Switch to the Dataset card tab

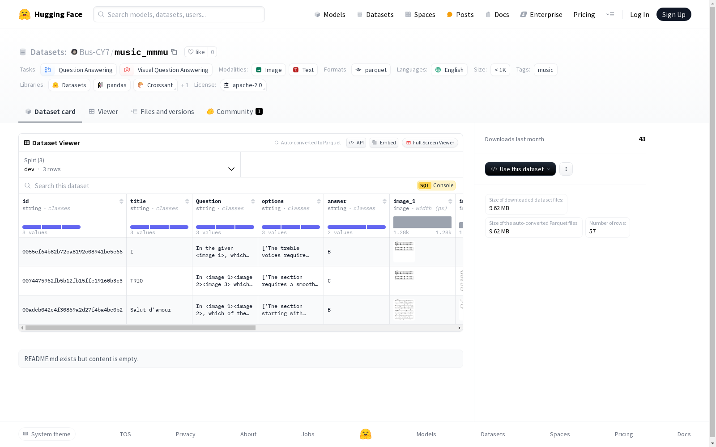50,112
